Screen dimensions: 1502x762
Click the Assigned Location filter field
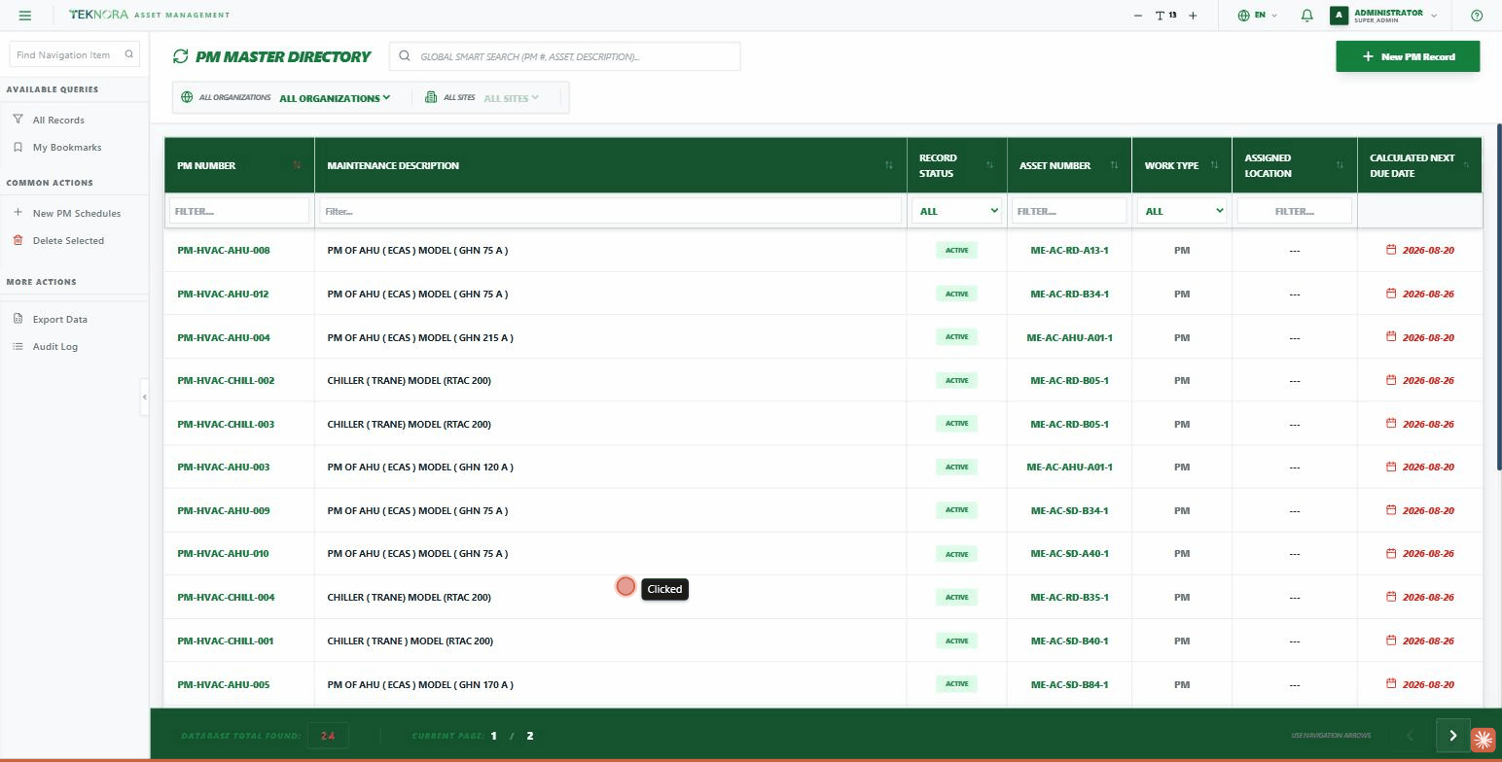point(1294,211)
